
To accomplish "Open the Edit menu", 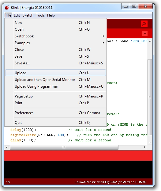I will [17, 15].
